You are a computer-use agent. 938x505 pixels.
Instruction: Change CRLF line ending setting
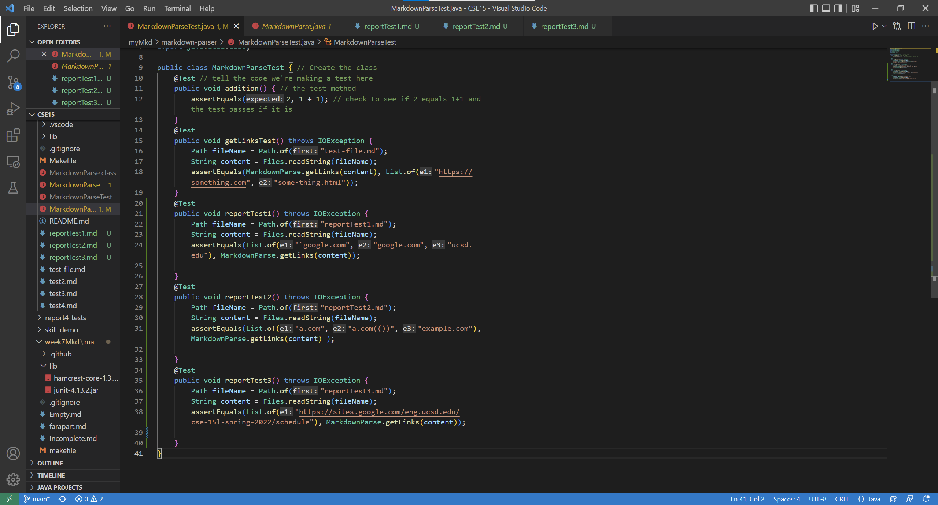[x=842, y=499]
